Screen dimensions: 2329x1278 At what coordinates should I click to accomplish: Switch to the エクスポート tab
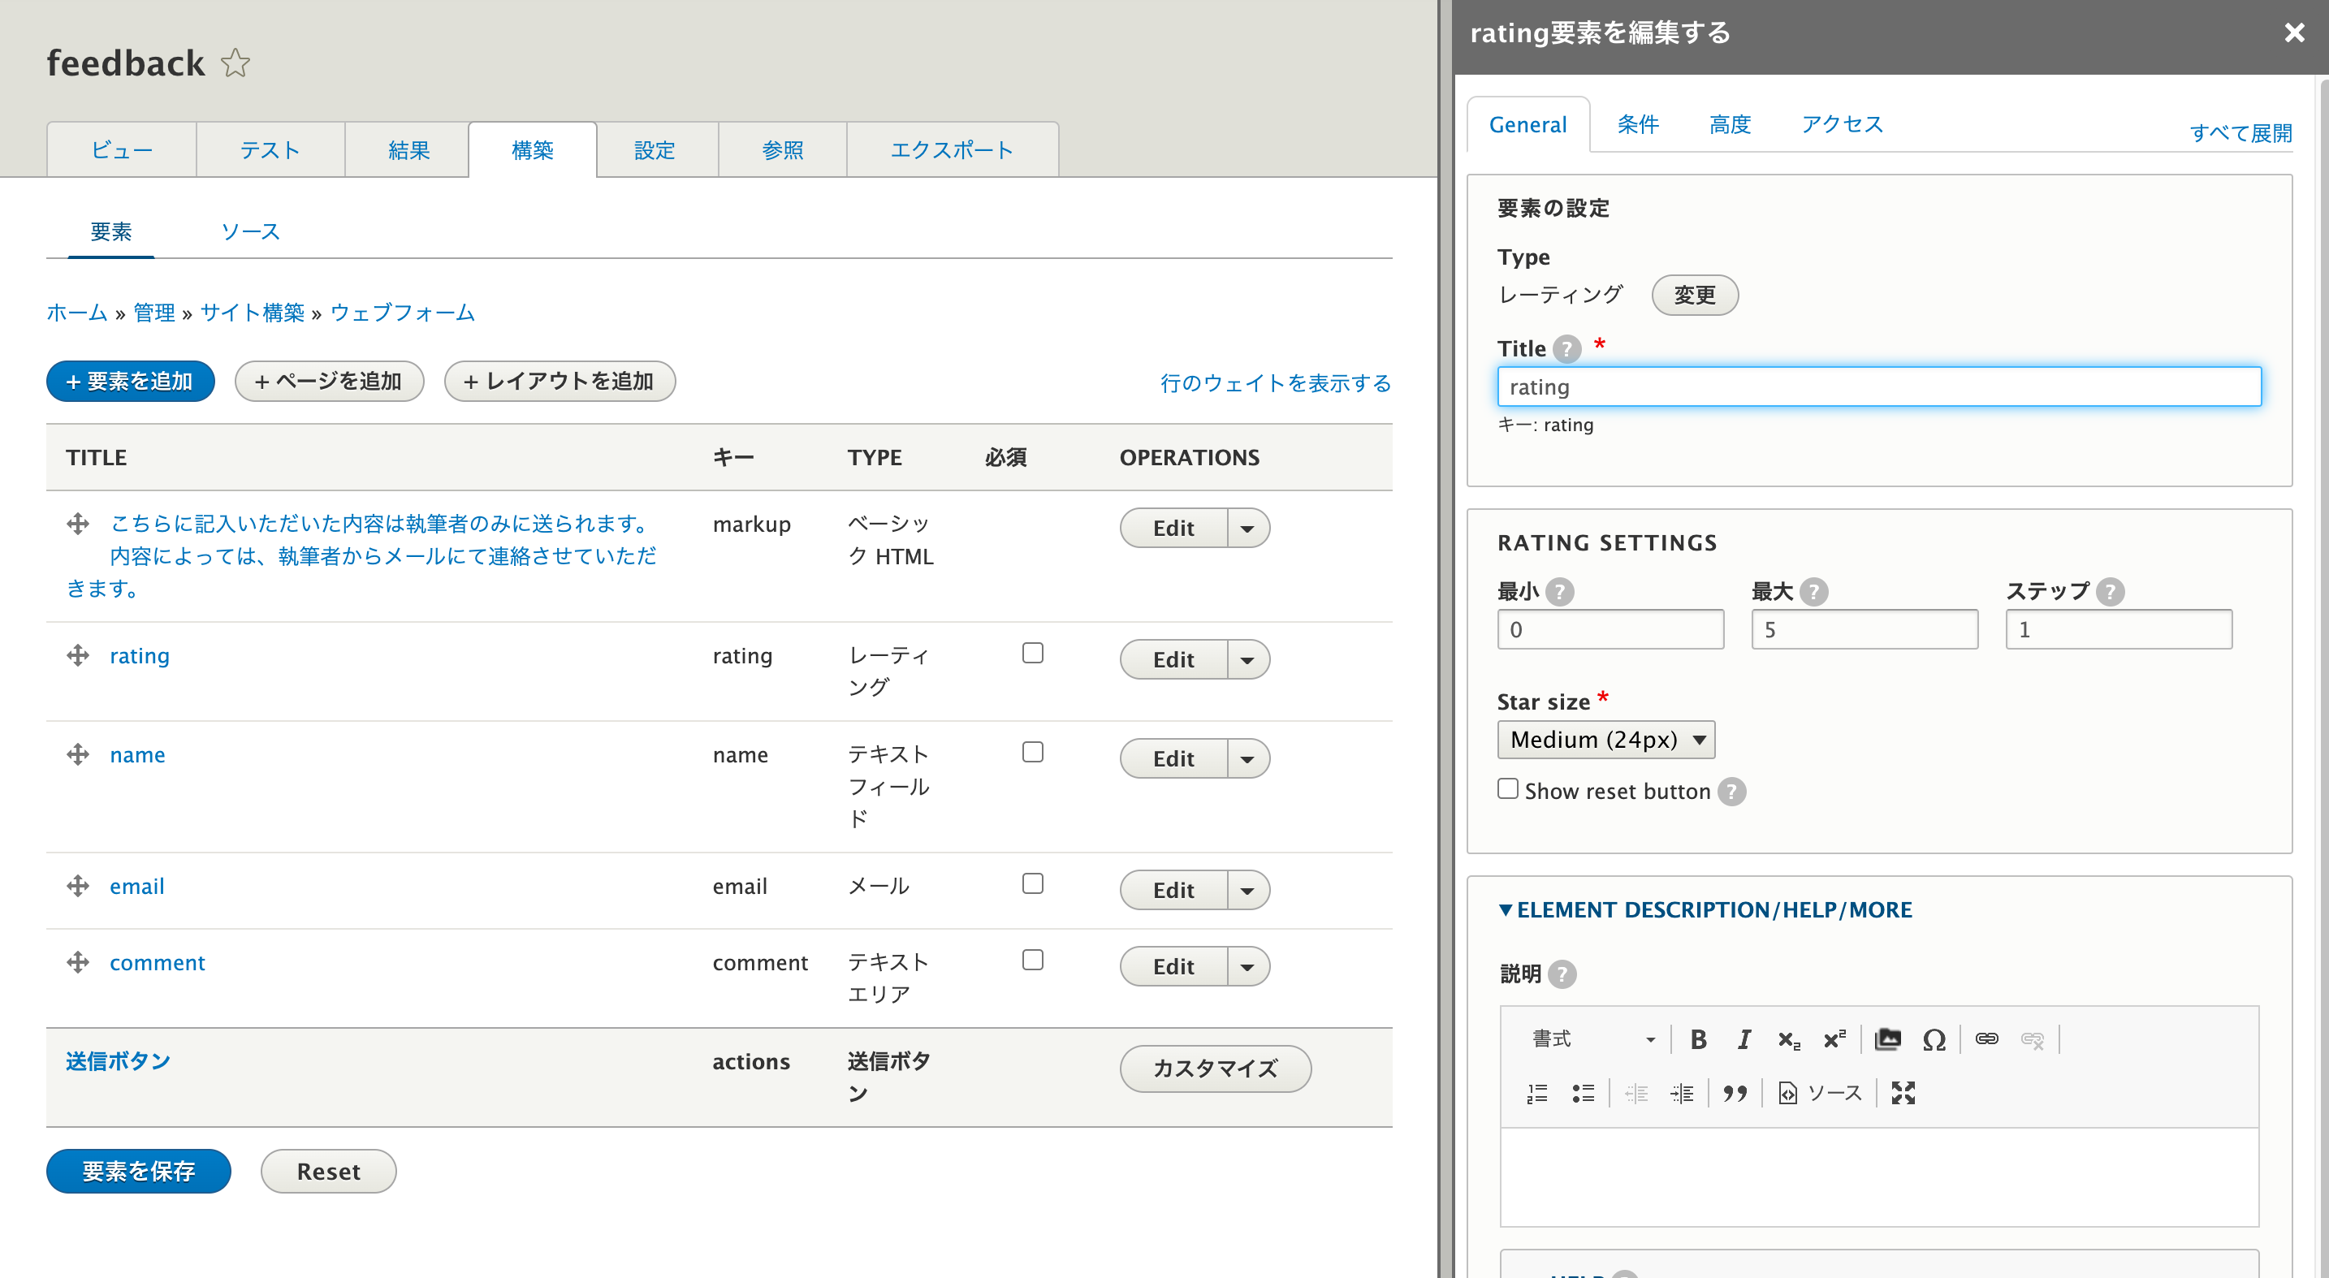pos(952,150)
